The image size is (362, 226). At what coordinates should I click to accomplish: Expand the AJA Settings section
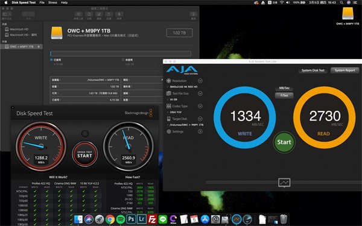pos(200,131)
